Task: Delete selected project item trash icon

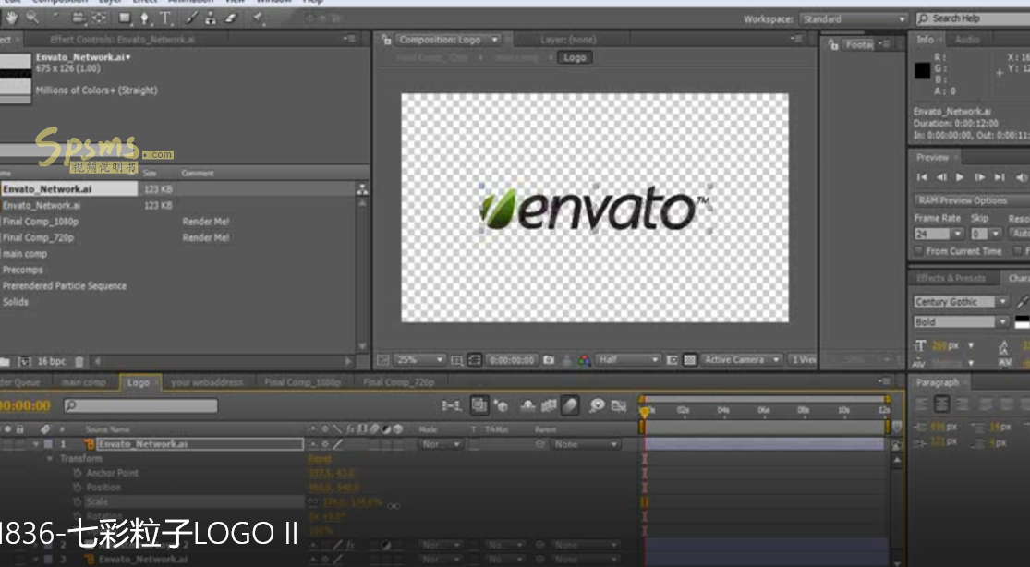Action: [79, 361]
